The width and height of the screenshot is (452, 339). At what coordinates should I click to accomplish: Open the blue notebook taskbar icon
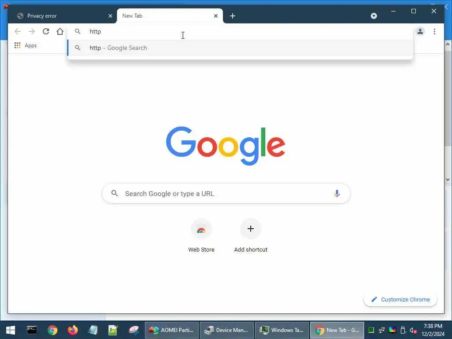tap(93, 330)
